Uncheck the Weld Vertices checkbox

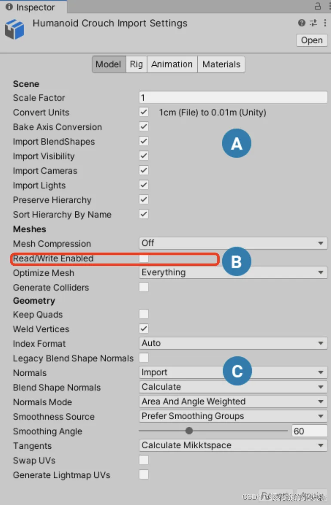point(144,329)
